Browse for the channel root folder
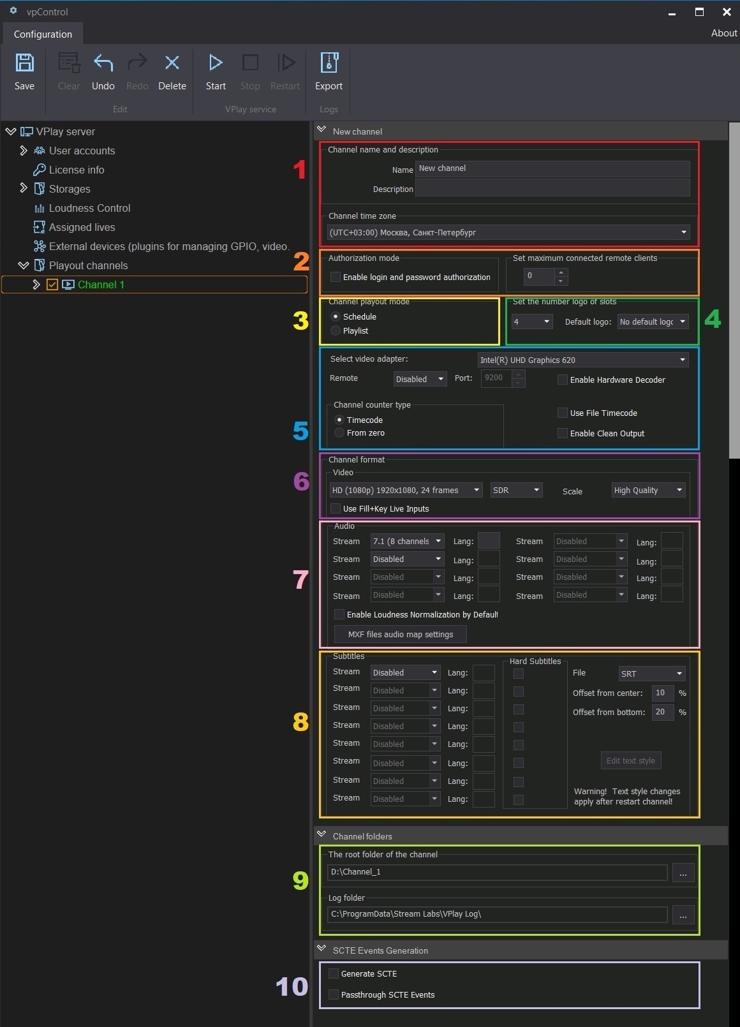The height and width of the screenshot is (1027, 740). (683, 873)
